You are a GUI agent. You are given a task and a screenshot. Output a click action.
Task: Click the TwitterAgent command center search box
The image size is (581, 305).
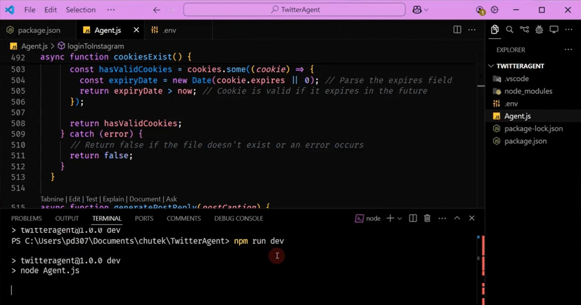(x=294, y=10)
